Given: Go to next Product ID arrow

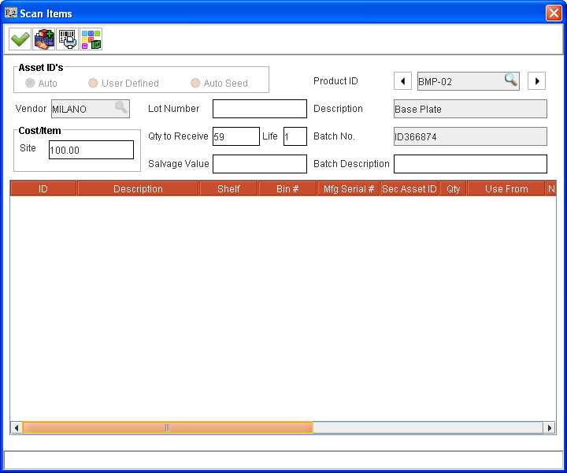Looking at the screenshot, I should (536, 81).
